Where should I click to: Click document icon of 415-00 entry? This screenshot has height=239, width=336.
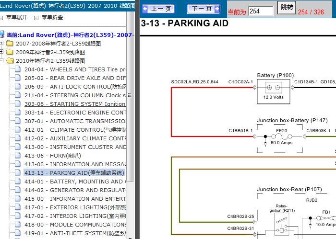(x=18, y=198)
